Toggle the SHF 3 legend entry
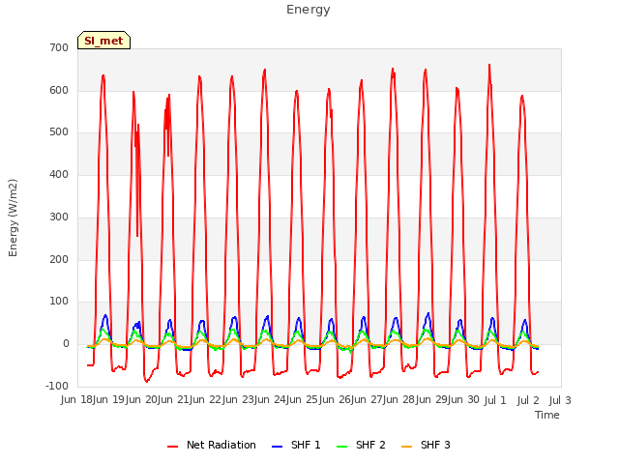 coord(426,445)
